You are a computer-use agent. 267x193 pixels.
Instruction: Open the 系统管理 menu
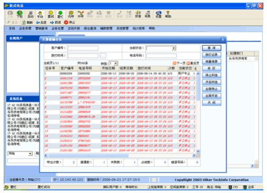point(122,28)
